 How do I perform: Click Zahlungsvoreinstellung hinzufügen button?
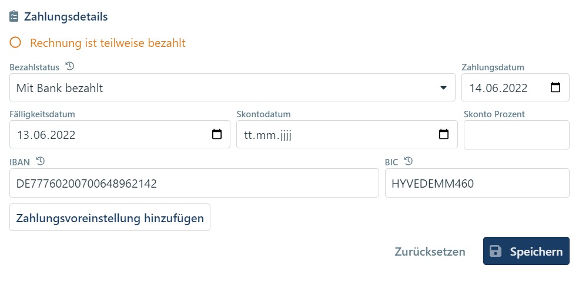tap(110, 218)
